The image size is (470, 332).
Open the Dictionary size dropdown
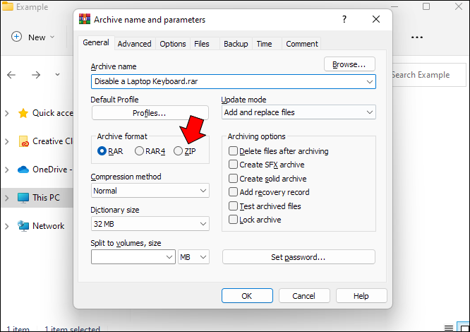150,224
